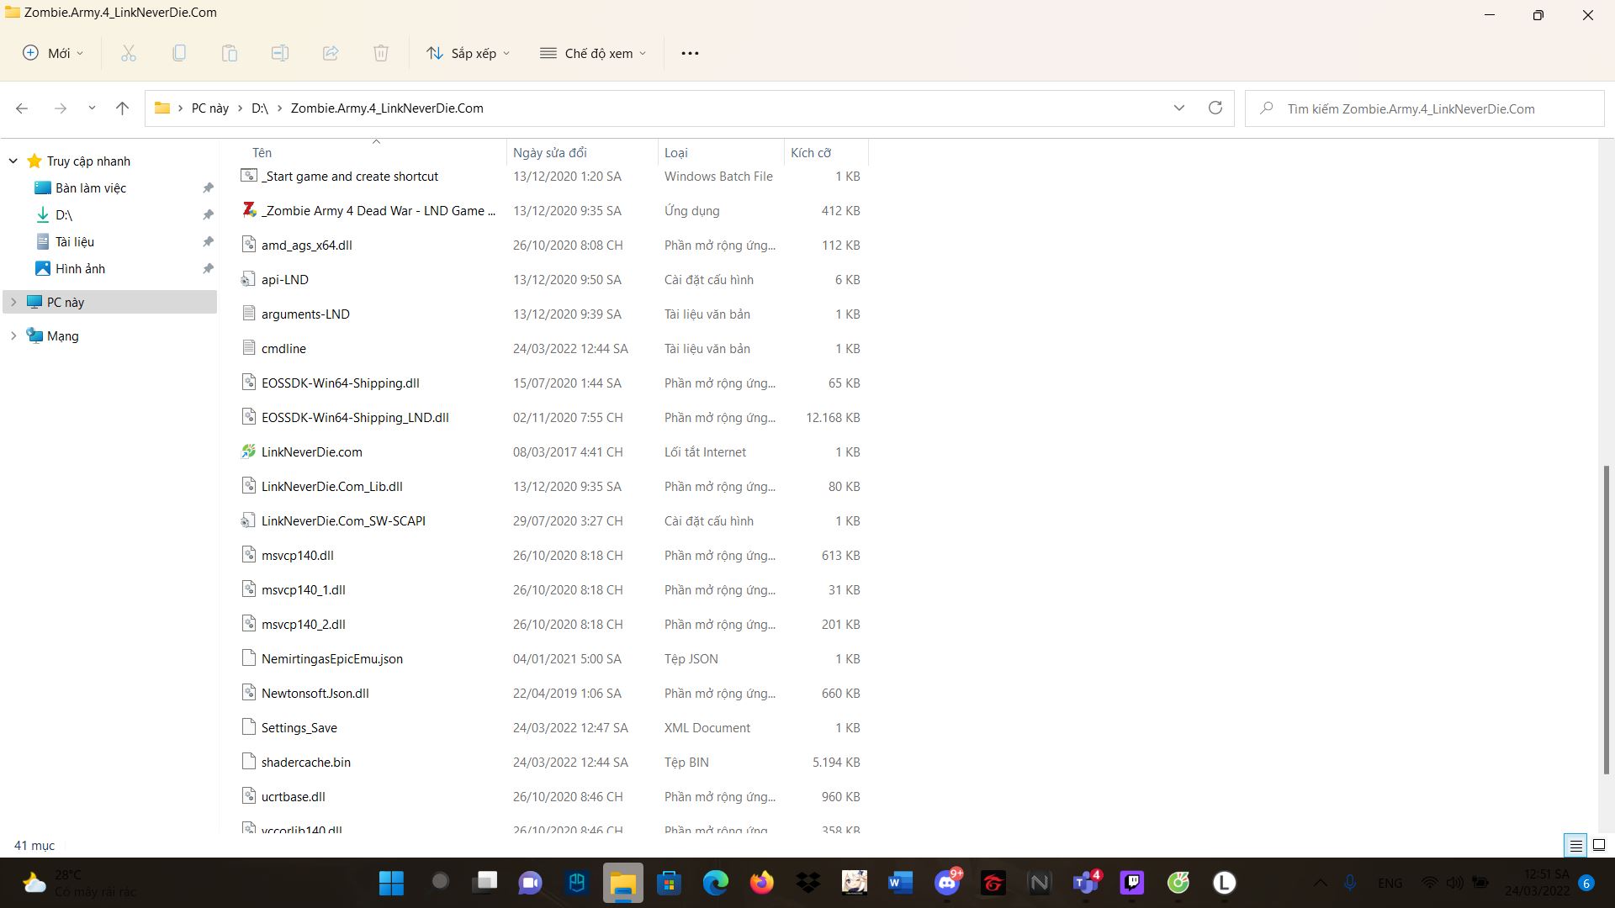
Task: Open Twitch from the taskbar
Action: (1131, 882)
